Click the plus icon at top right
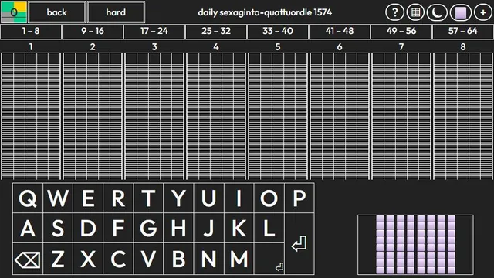 tap(483, 12)
